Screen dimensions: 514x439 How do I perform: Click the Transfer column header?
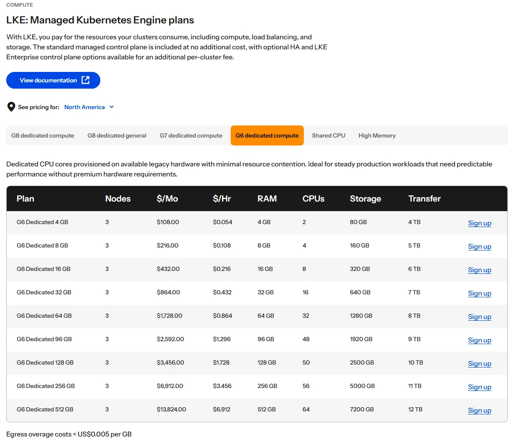pos(425,199)
